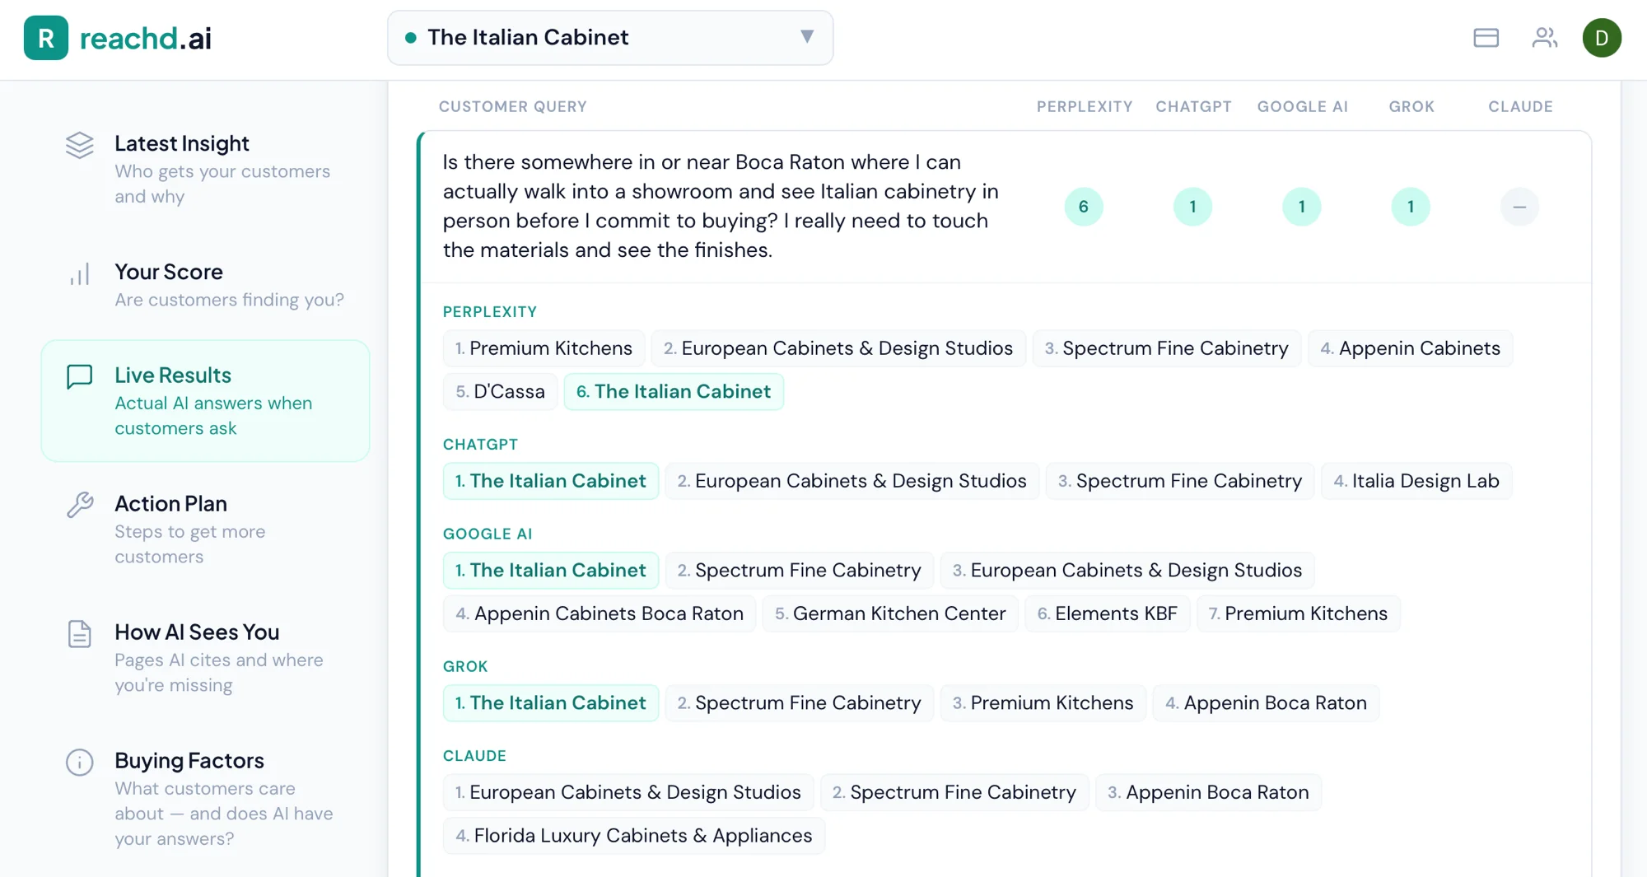Open the billing card icon
1647x877 pixels.
1486,38
